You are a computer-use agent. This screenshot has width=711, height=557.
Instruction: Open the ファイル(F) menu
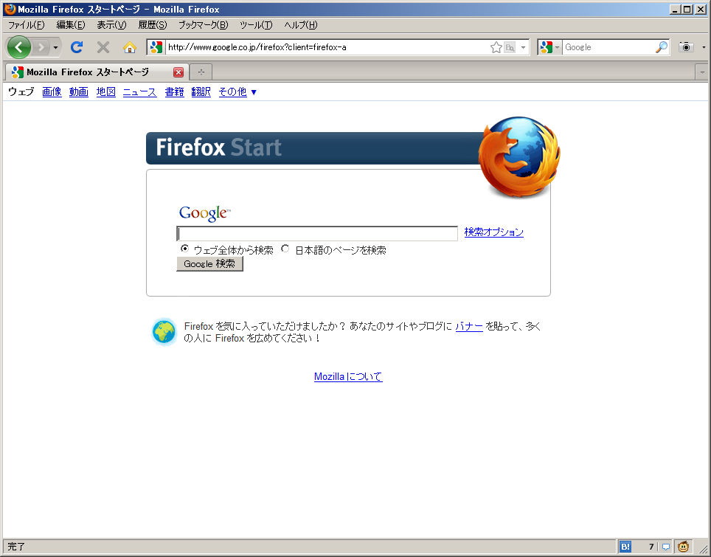[x=27, y=25]
